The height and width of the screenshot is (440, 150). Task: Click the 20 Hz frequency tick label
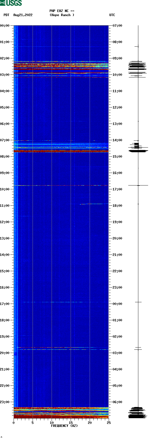(x=90, y=423)
